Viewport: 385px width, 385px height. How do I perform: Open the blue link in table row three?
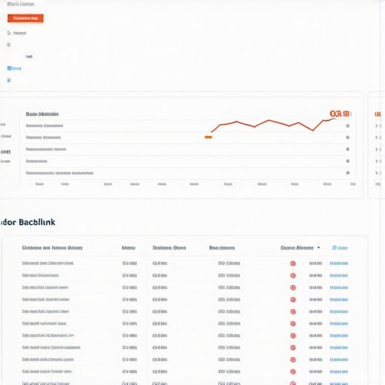click(x=339, y=287)
